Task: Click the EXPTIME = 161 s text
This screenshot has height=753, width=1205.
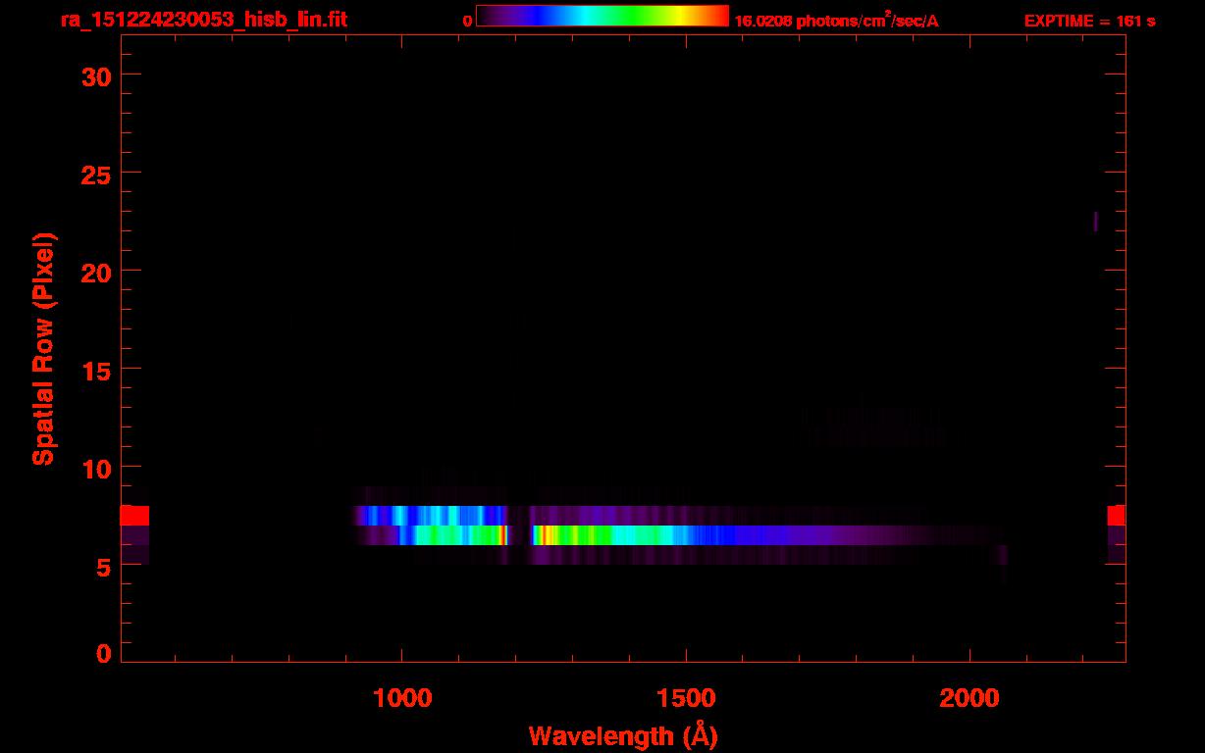Action: (1089, 21)
